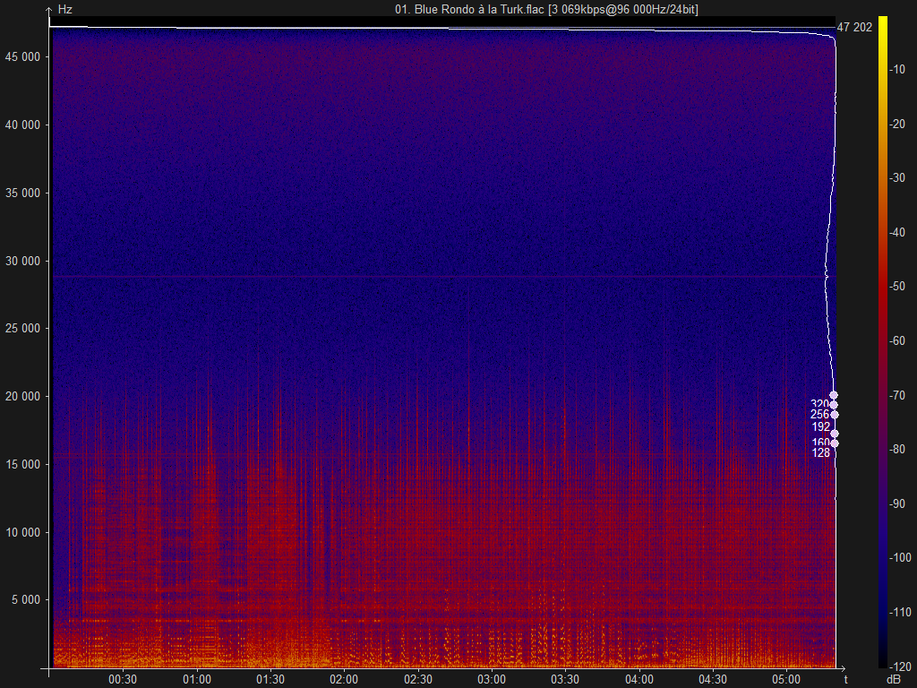Viewport: 917px width, 688px height.
Task: Click the 00:30 time axis label
Action: pos(123,679)
